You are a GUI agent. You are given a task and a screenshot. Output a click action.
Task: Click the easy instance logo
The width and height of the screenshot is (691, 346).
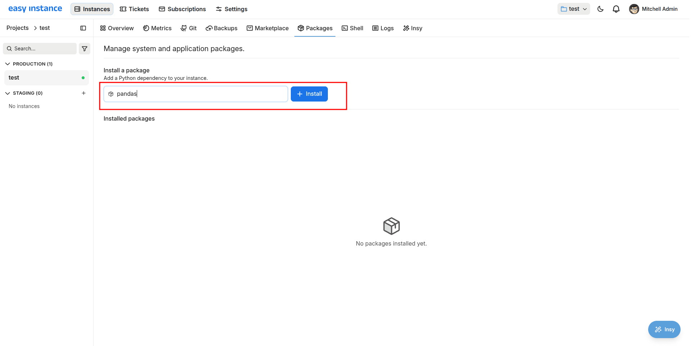click(35, 9)
